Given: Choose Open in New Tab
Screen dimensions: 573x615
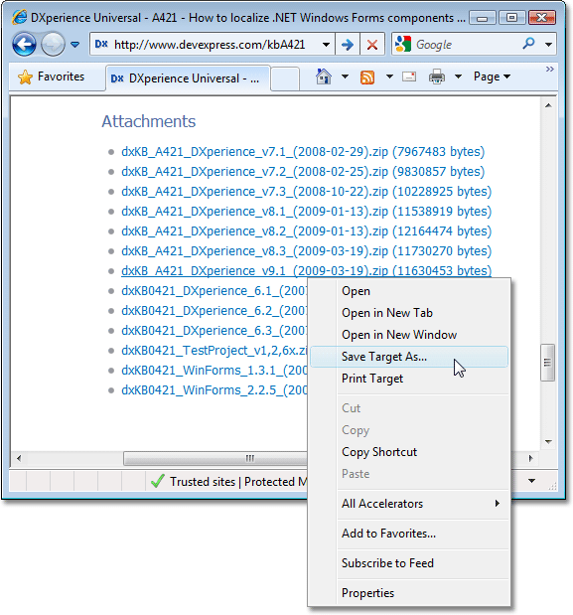Looking at the screenshot, I should [409, 313].
